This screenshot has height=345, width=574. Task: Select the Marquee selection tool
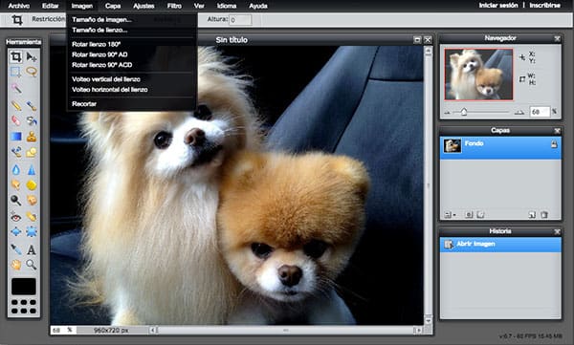tap(15, 72)
